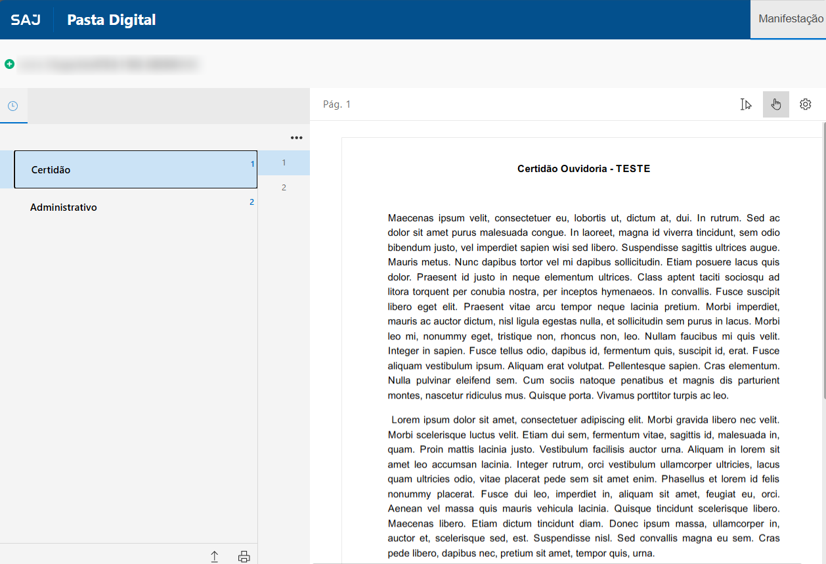This screenshot has height=564, width=826.
Task: Click the blurred case number text
Action: coord(108,64)
